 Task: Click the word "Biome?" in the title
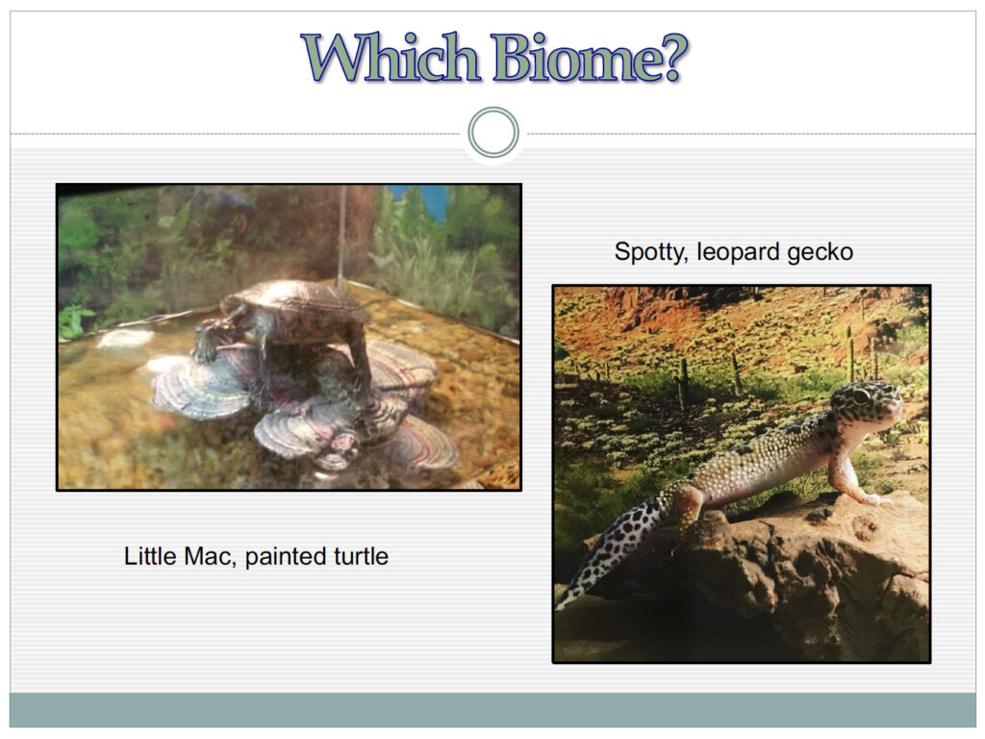[x=590, y=58]
